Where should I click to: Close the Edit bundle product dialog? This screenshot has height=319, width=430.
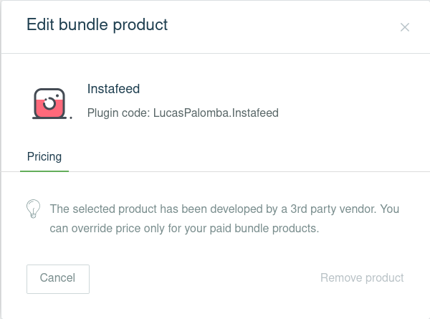405,27
